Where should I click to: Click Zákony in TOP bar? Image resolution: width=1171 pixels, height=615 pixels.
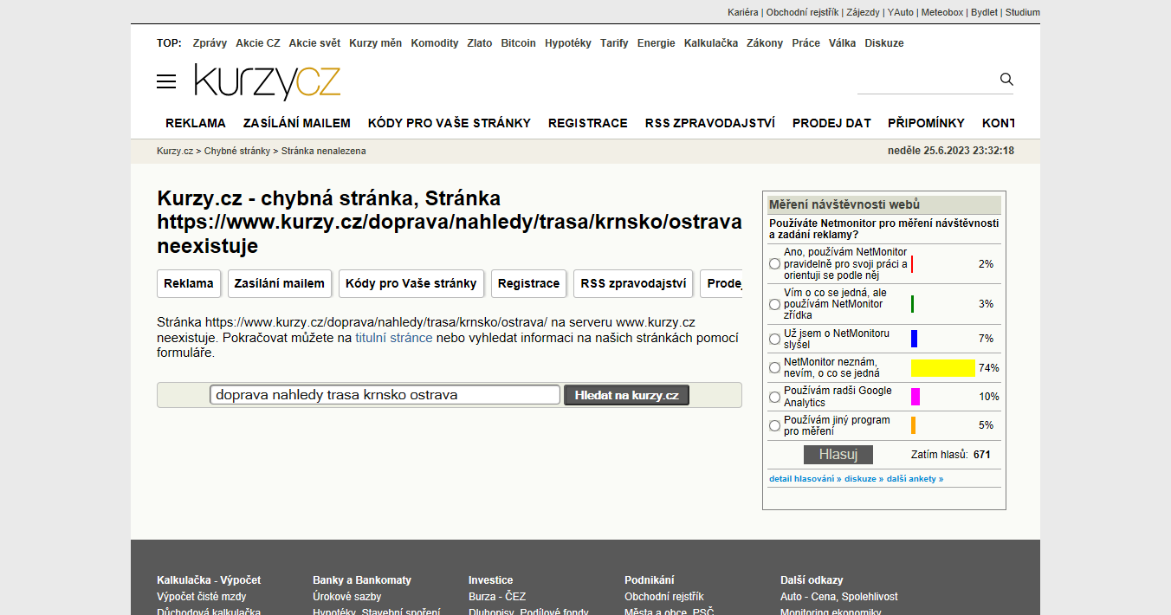point(765,43)
